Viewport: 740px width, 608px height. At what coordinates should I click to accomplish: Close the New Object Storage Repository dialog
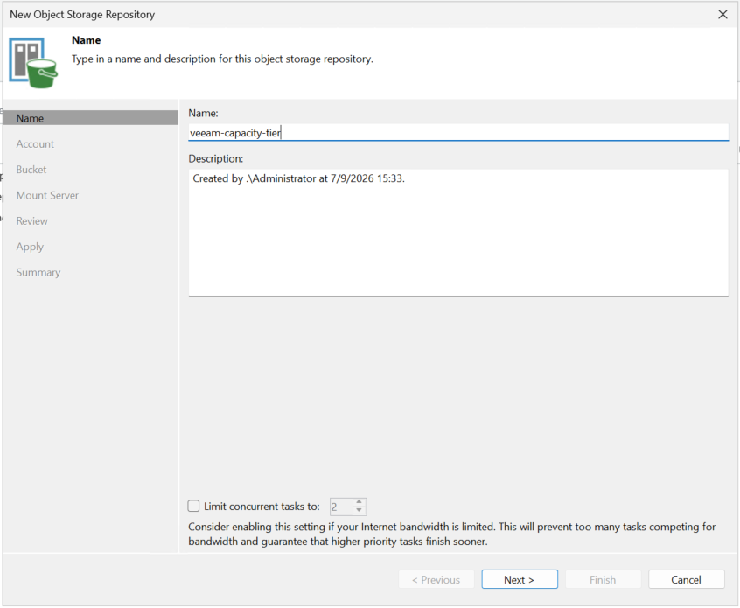pyautogui.click(x=723, y=15)
